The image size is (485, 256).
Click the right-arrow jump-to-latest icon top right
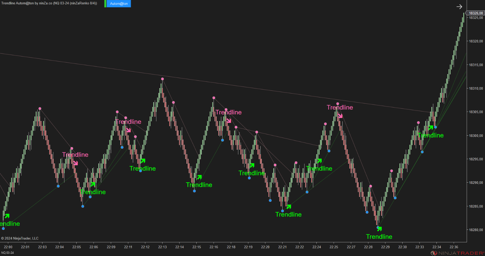pyautogui.click(x=459, y=7)
